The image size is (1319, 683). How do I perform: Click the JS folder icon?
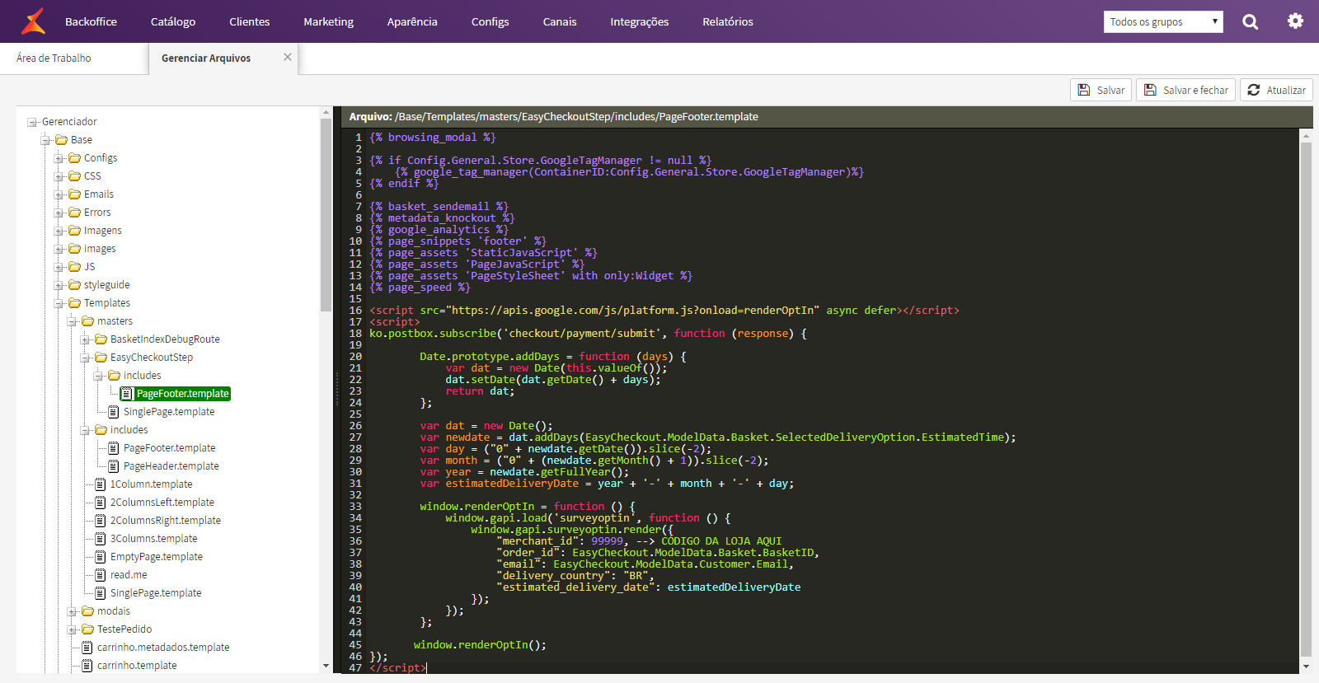(74, 267)
